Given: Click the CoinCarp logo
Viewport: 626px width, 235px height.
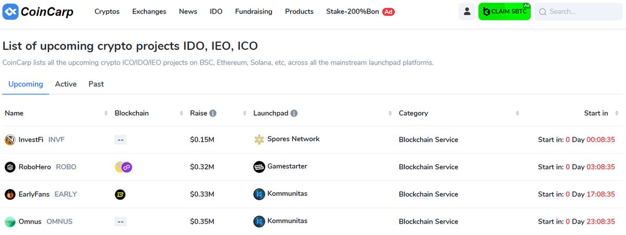Looking at the screenshot, I should [x=38, y=11].
